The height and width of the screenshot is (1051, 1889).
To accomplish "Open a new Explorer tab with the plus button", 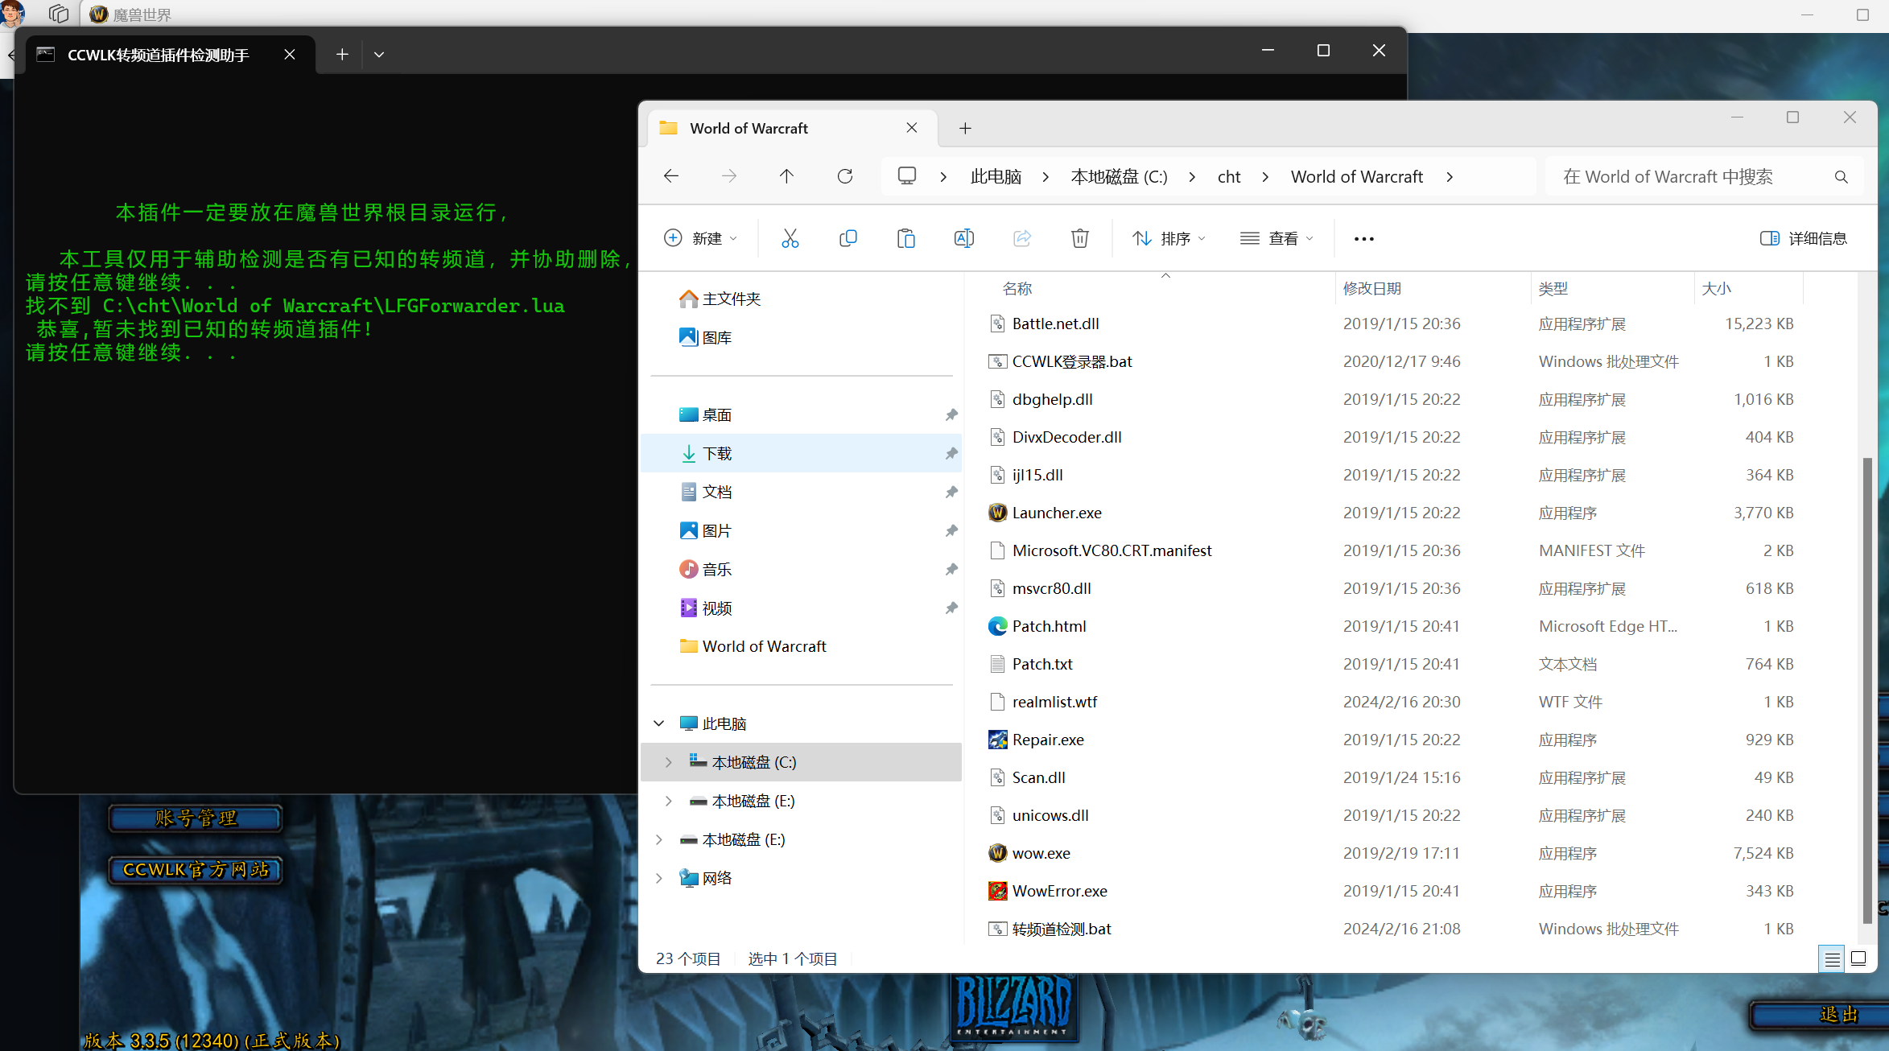I will pos(965,128).
